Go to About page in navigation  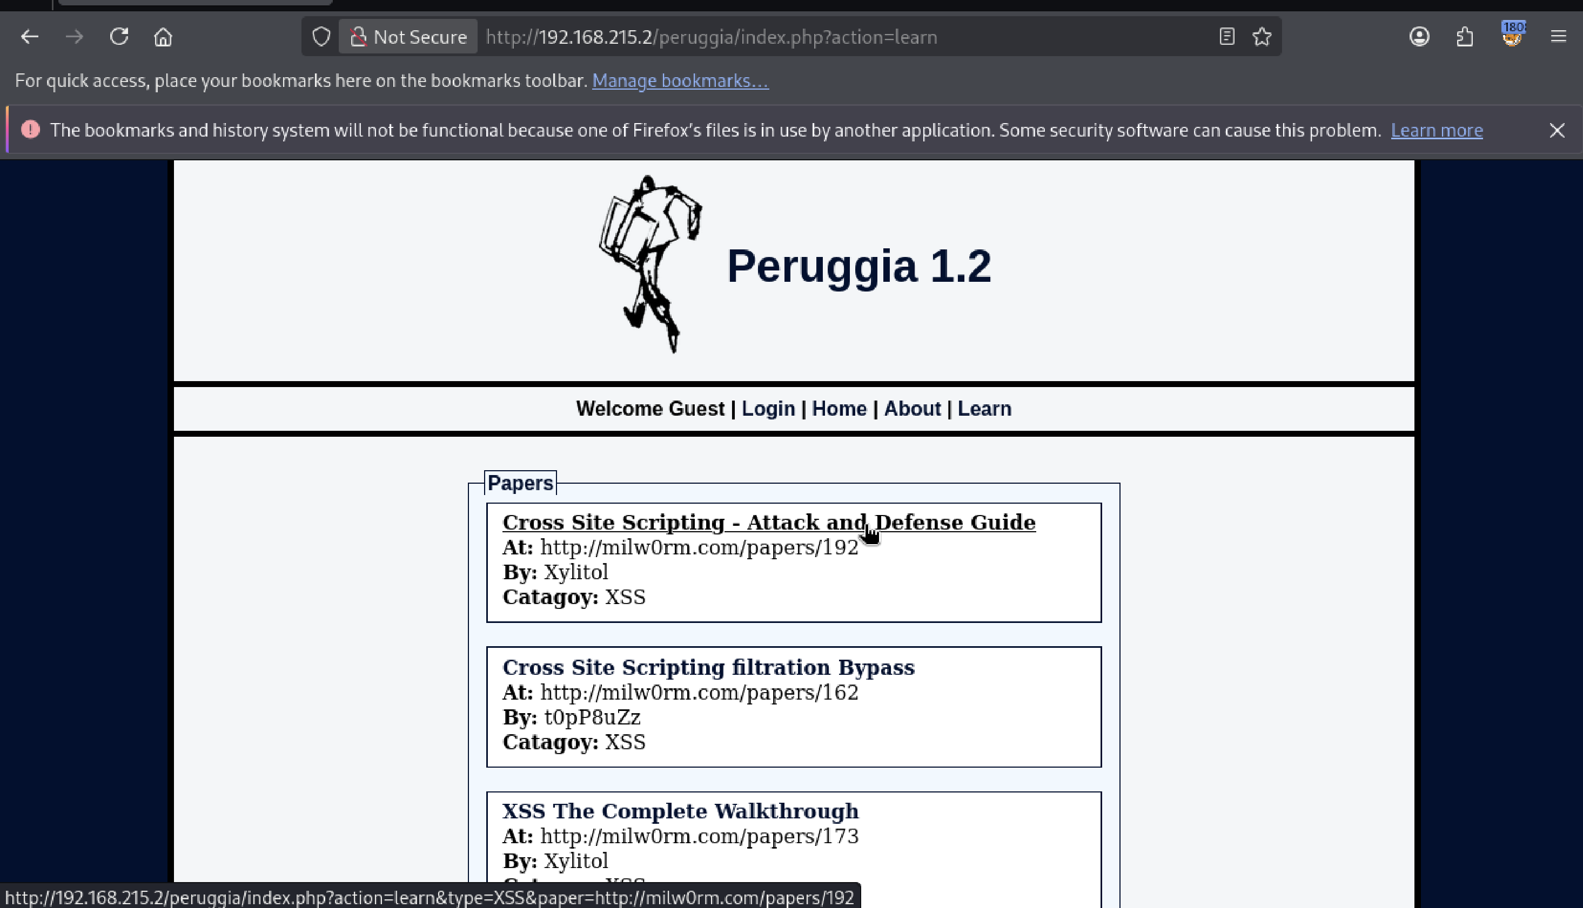point(911,409)
